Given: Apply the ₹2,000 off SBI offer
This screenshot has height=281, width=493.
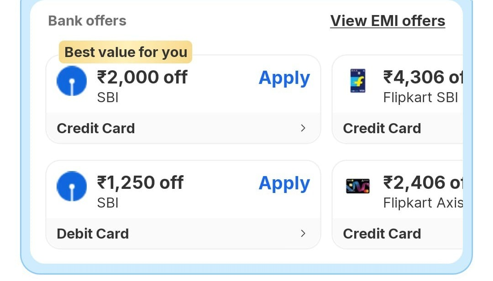Looking at the screenshot, I should coord(284,78).
